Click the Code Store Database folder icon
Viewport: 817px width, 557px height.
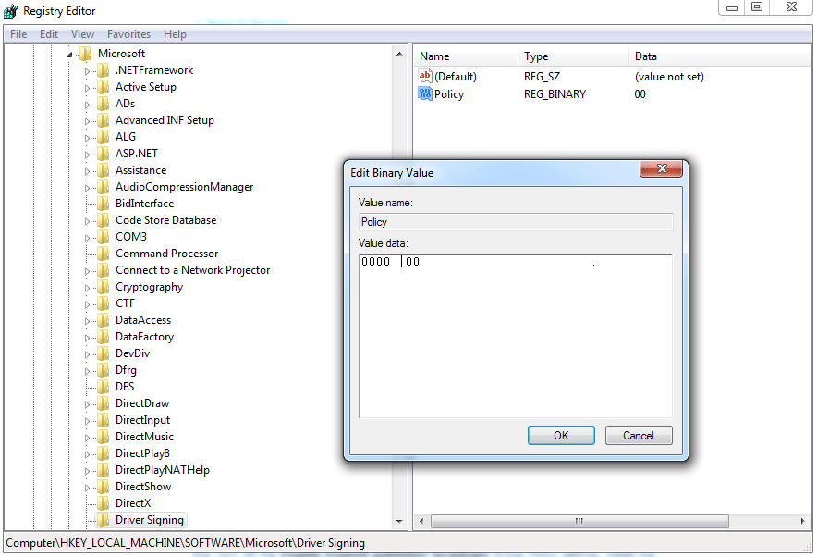pos(104,220)
